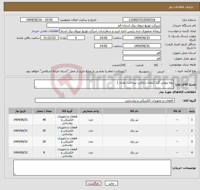Click تیر برق in row 1
The width and height of the screenshot is (200, 190).
tap(134, 120)
